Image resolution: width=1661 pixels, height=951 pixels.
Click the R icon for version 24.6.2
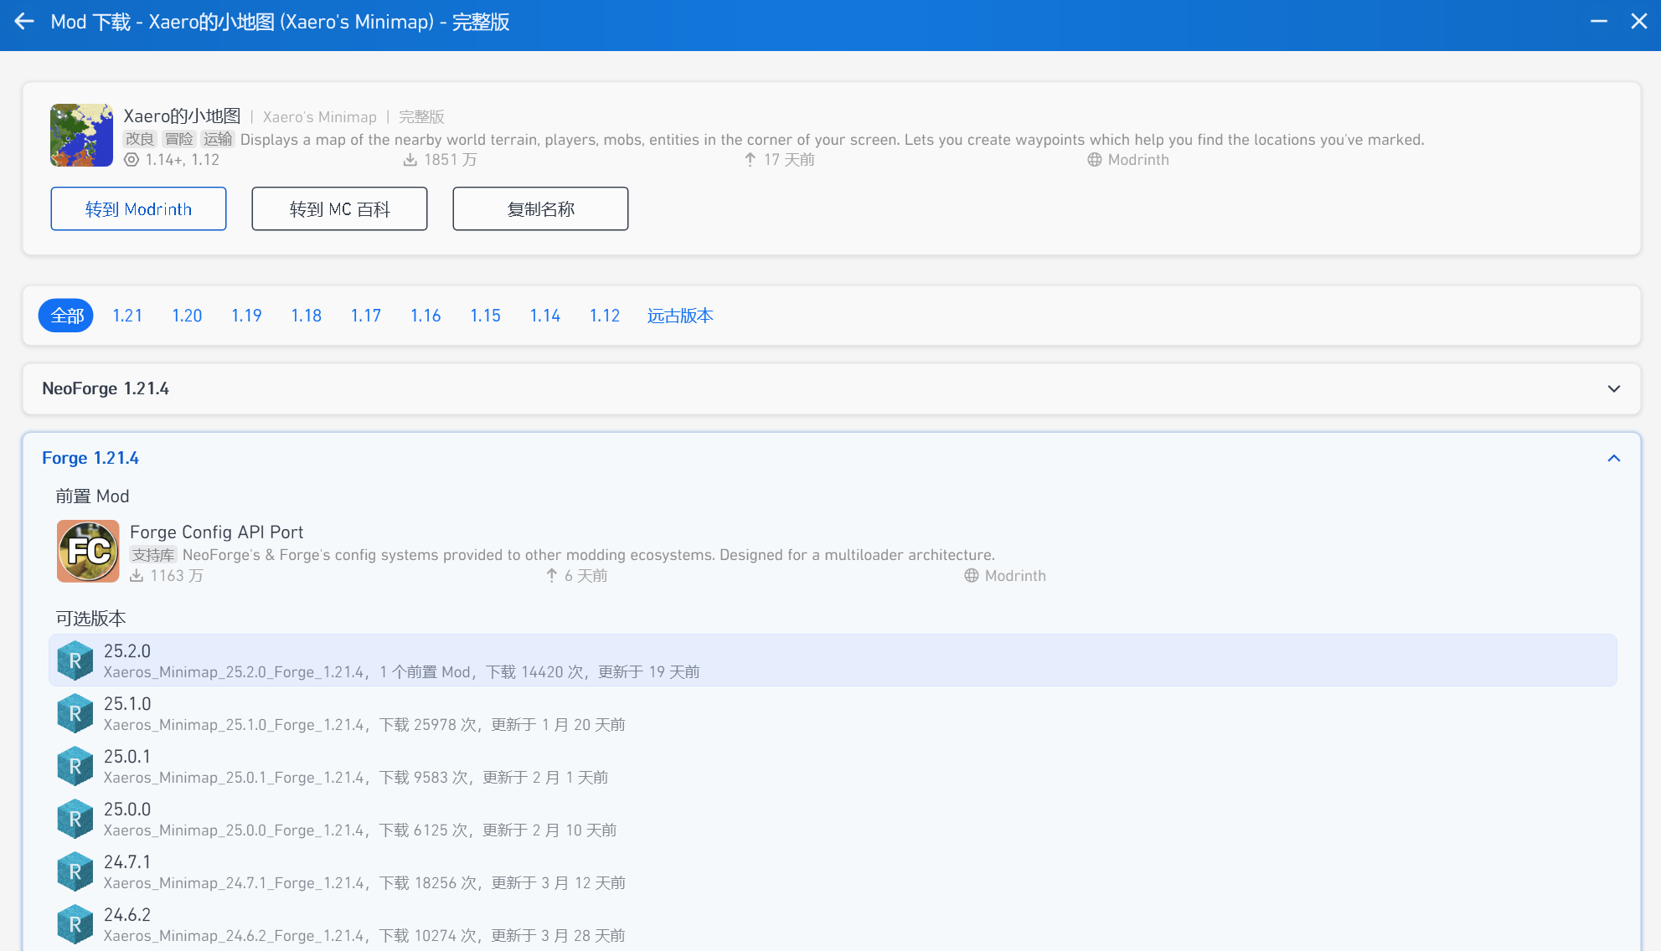(75, 924)
